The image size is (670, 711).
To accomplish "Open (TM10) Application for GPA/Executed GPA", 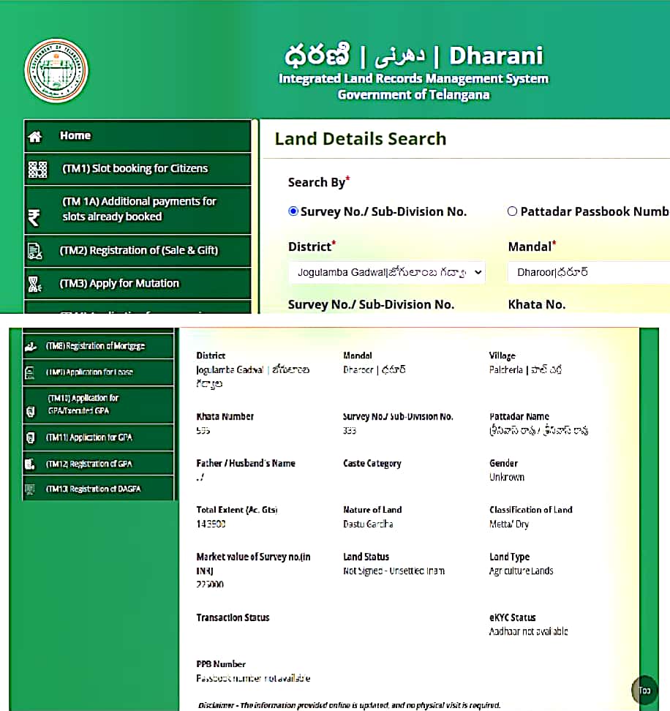I will coord(98,405).
